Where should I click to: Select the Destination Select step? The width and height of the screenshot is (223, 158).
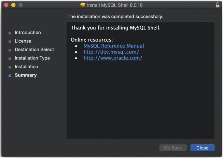pyautogui.click(x=34, y=49)
